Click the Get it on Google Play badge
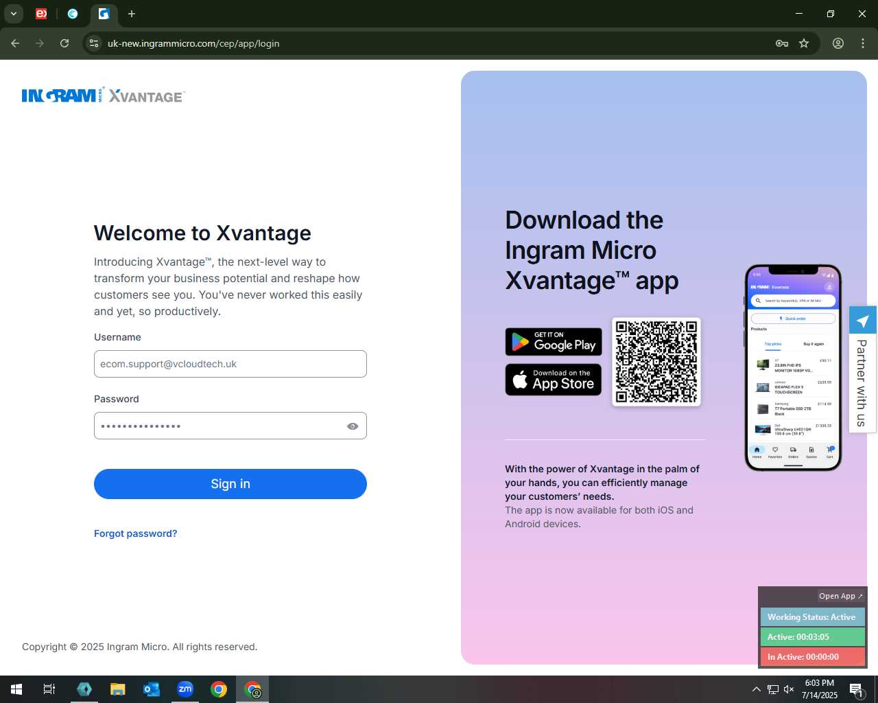Image resolution: width=878 pixels, height=703 pixels. tap(554, 342)
